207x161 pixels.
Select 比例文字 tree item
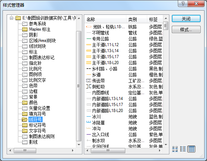pyautogui.click(x=37, y=80)
